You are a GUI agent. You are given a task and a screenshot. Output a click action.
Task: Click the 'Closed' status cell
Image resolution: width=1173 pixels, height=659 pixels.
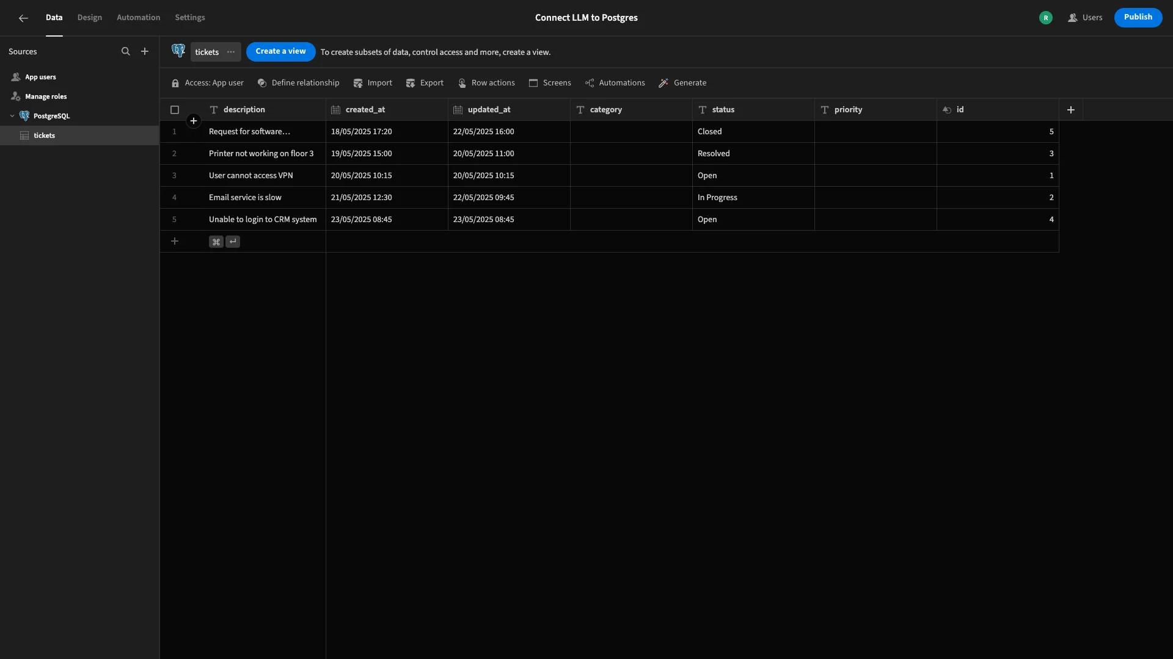pos(753,132)
